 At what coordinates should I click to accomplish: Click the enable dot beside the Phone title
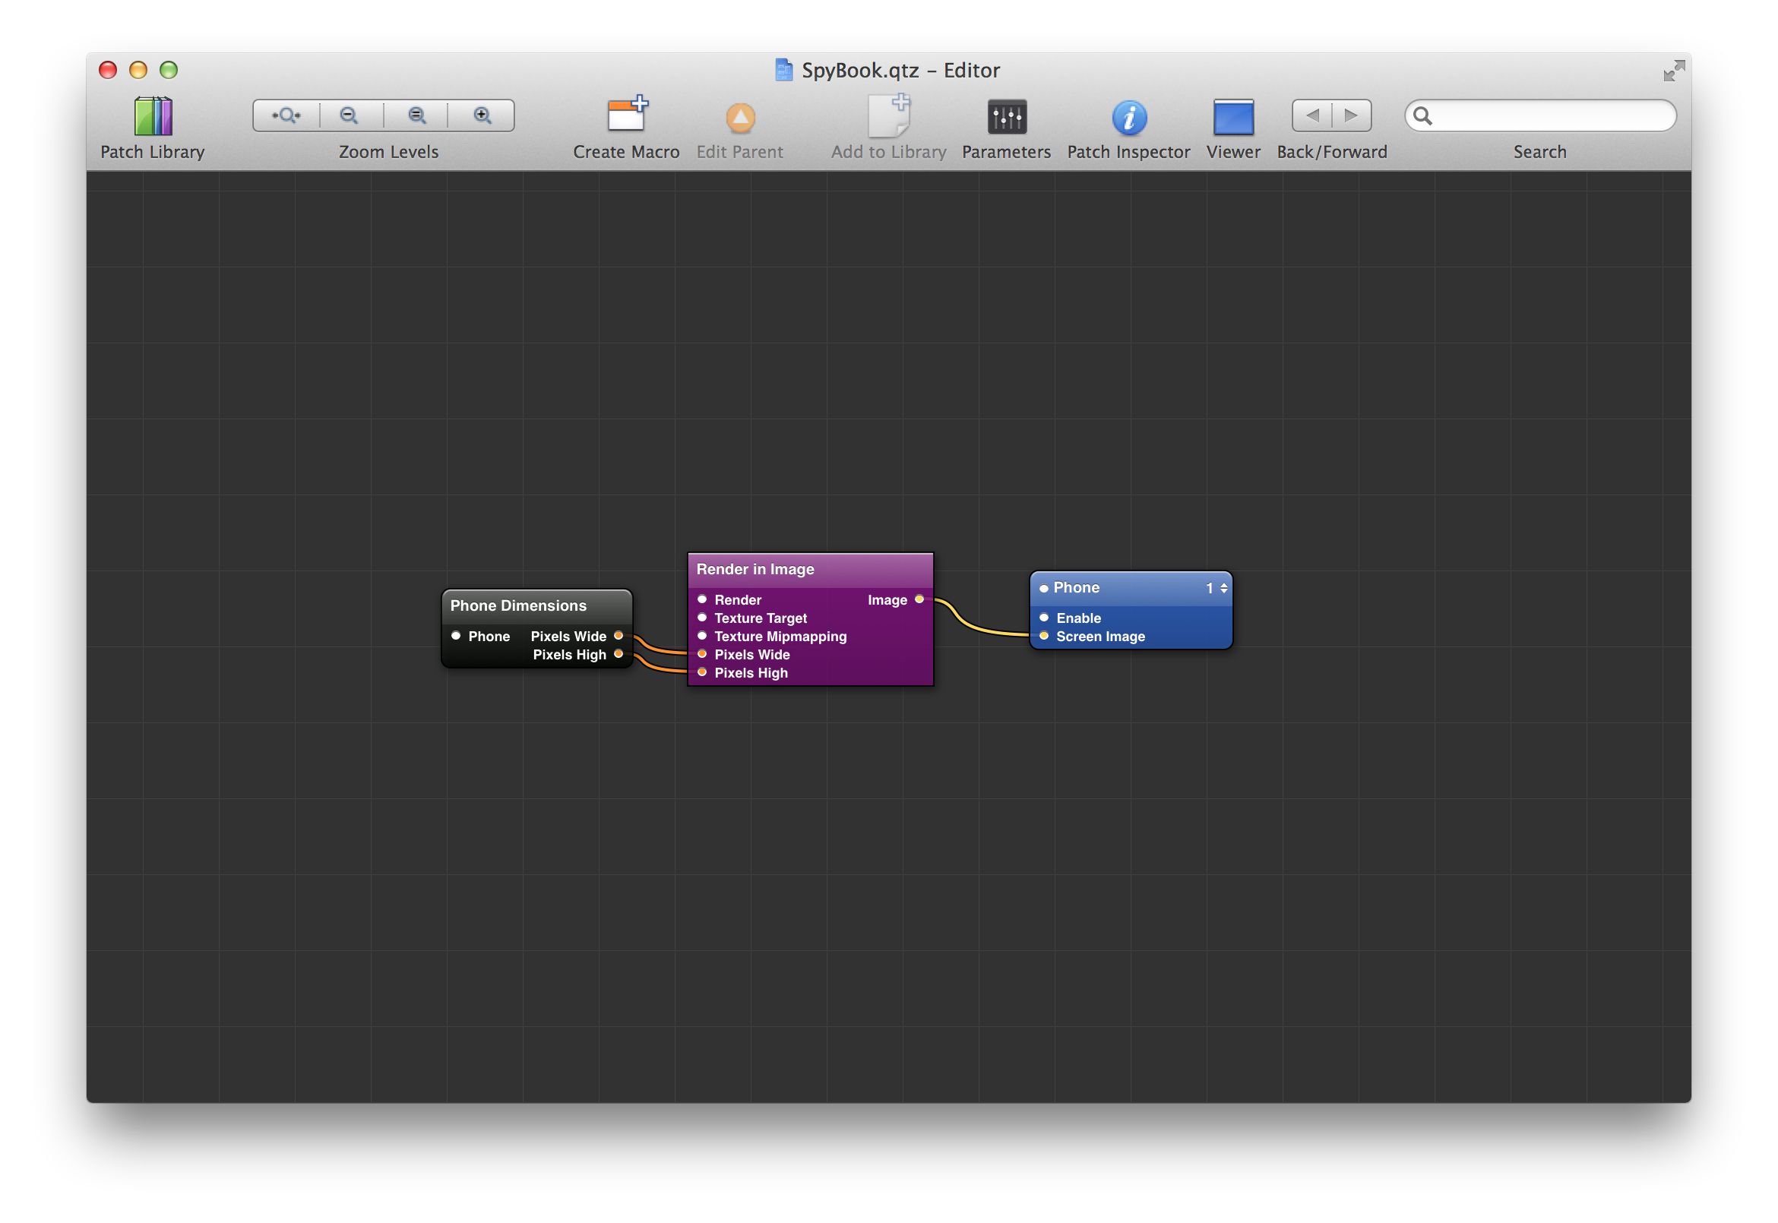[1044, 589]
